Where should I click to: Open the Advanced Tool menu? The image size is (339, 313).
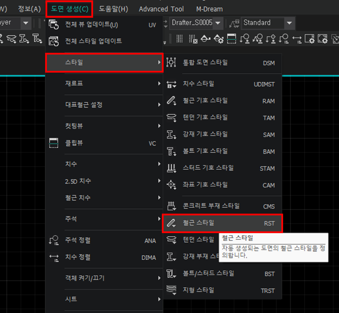coord(161,9)
